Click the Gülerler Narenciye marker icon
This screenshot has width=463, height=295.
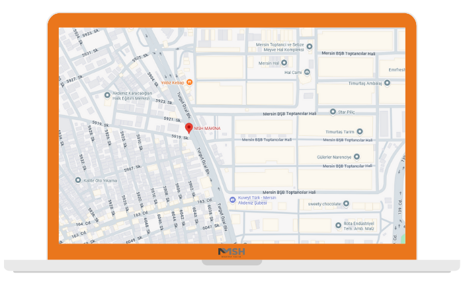357,157
